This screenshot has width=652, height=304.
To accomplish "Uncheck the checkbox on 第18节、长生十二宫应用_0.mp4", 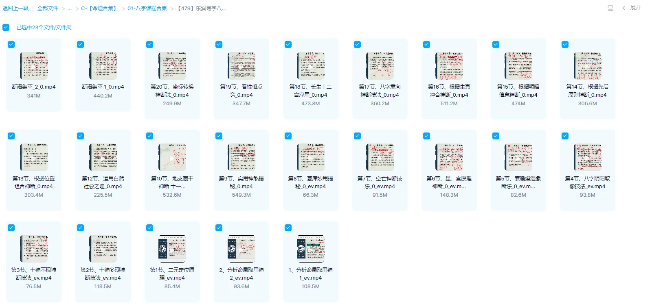I will pos(288,45).
